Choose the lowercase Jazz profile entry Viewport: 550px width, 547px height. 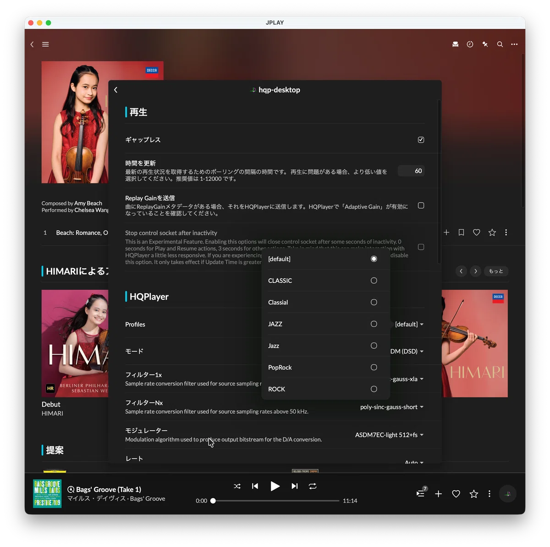[325, 346]
